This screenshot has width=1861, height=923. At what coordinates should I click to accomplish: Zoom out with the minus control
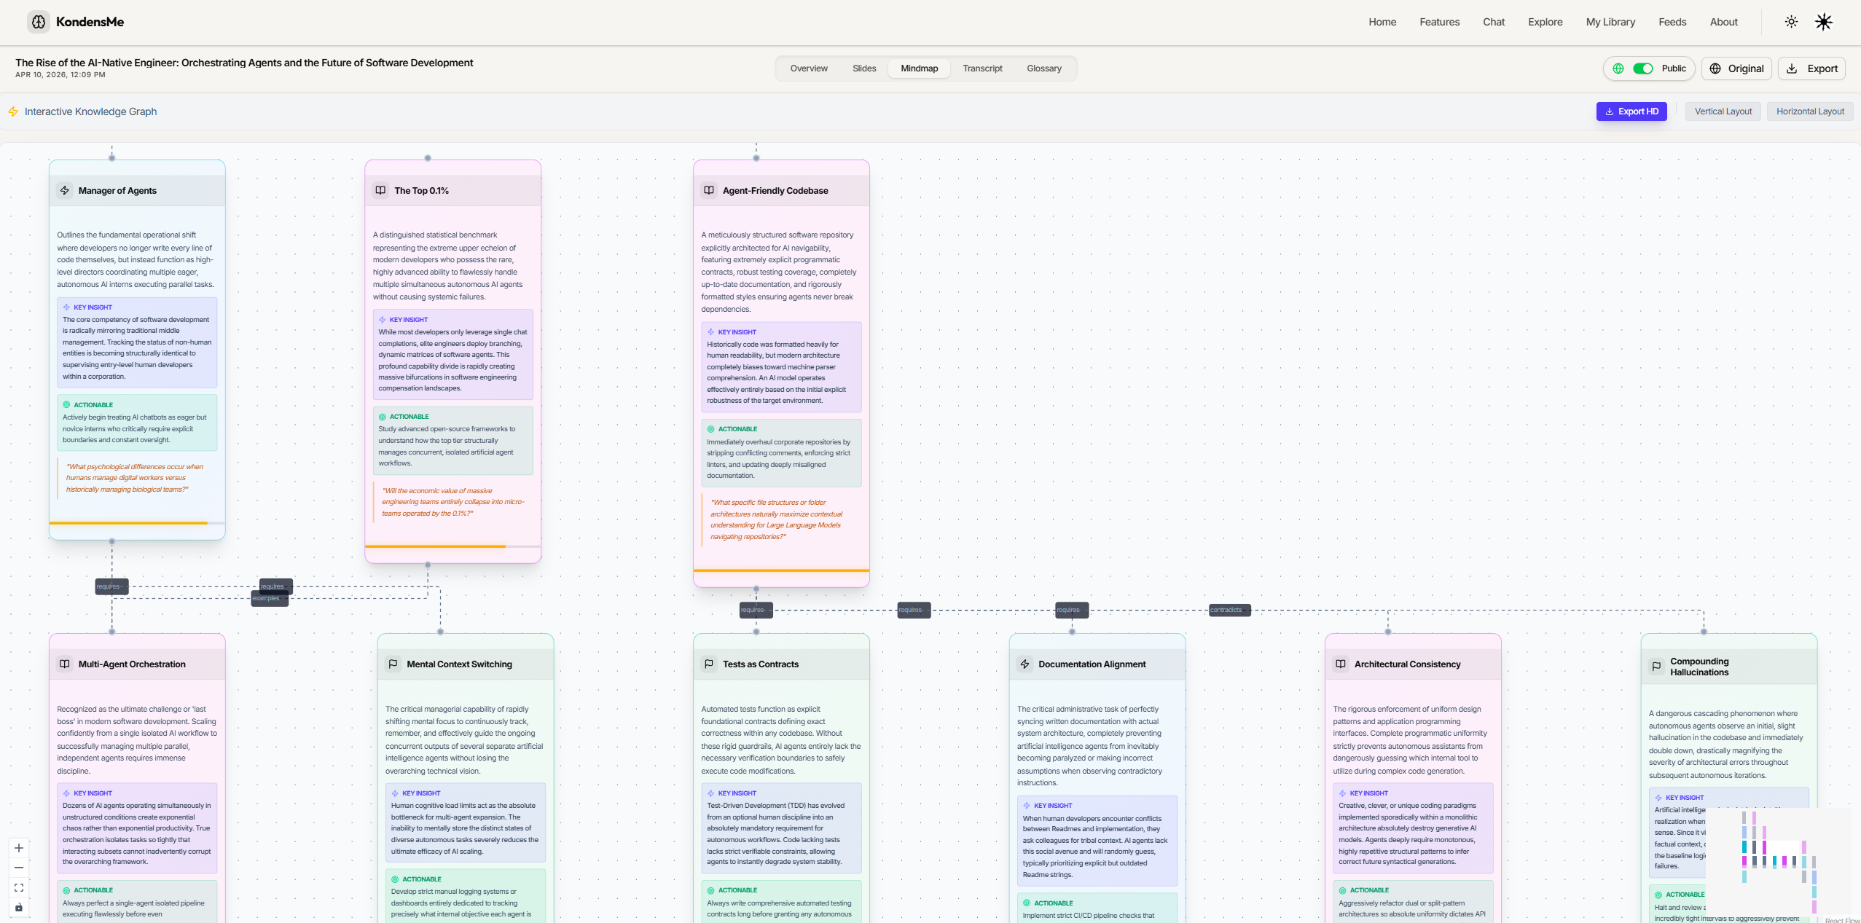coord(19,868)
